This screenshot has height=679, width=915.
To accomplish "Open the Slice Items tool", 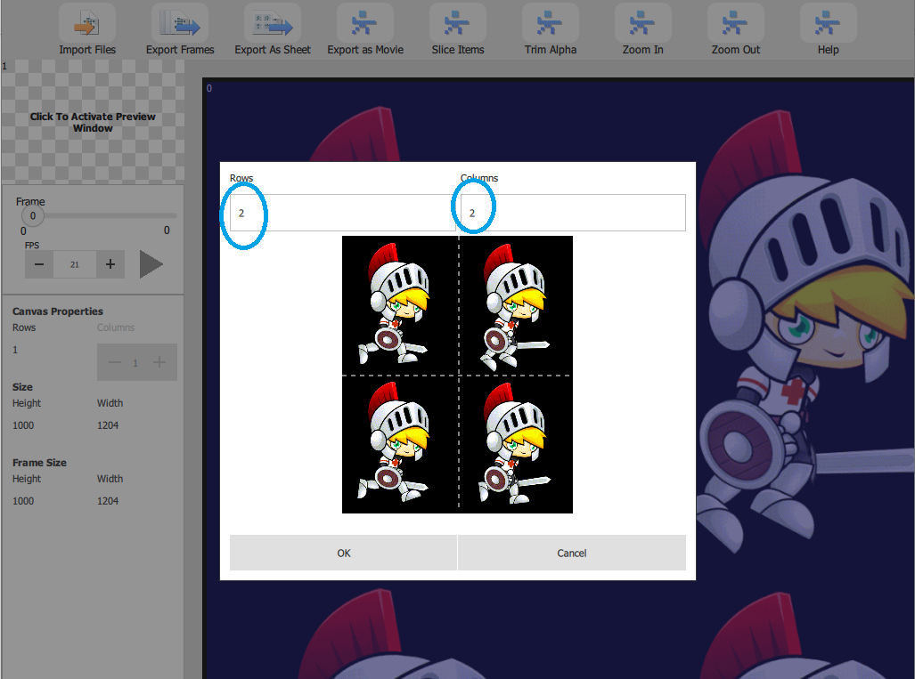I will (x=458, y=24).
